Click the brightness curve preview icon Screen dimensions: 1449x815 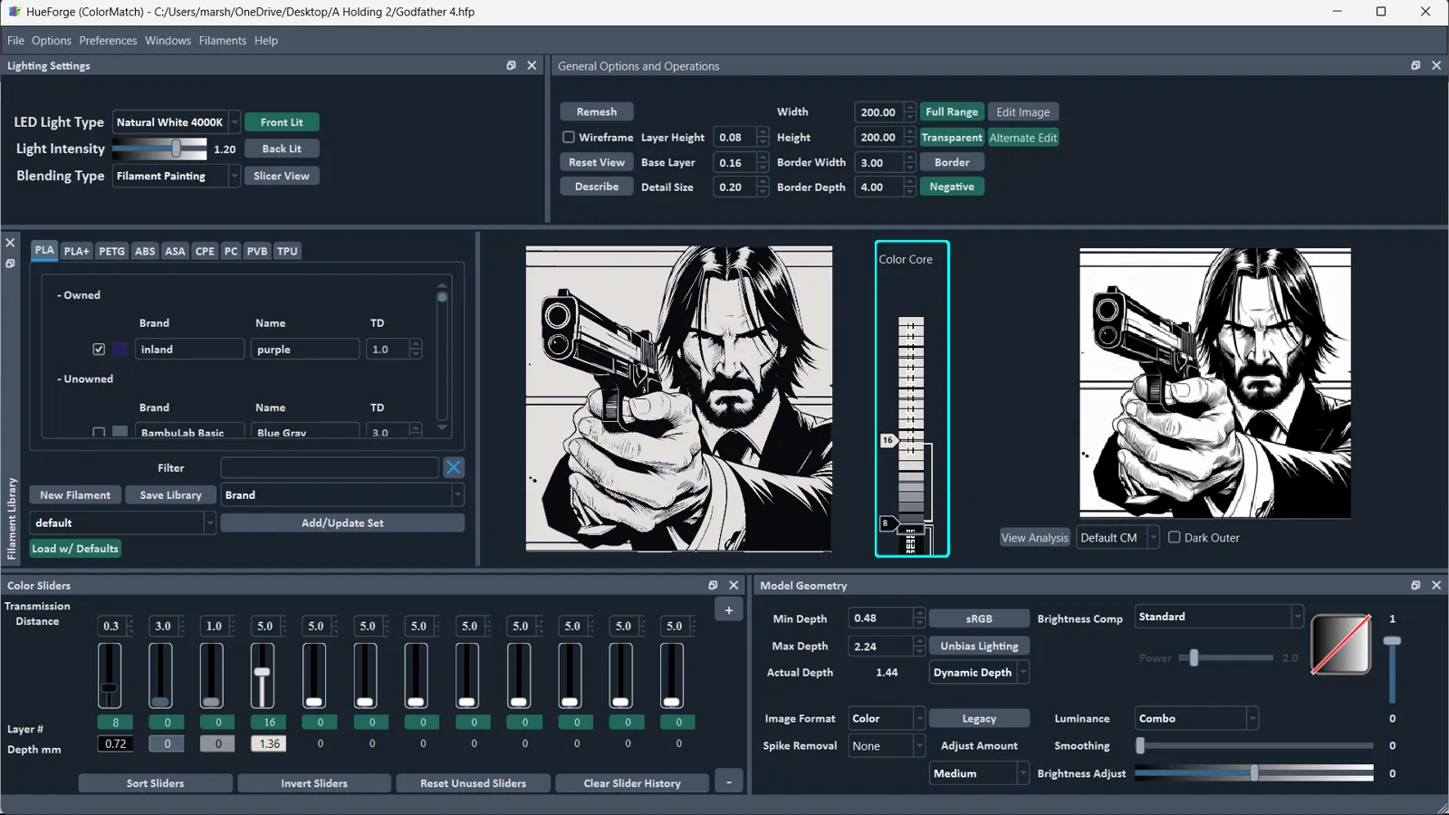coord(1341,644)
